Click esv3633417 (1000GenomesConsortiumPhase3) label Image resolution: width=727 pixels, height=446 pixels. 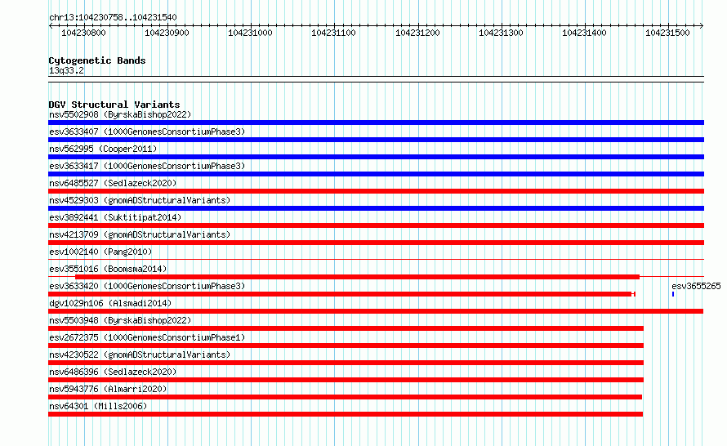tap(147, 166)
